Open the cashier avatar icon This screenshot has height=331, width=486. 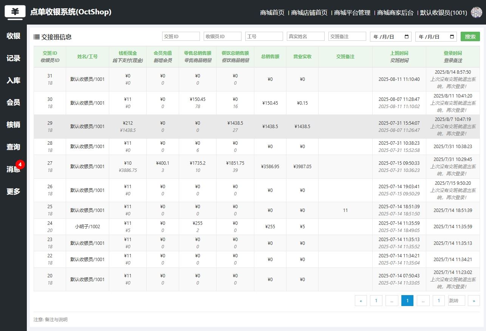[477, 12]
